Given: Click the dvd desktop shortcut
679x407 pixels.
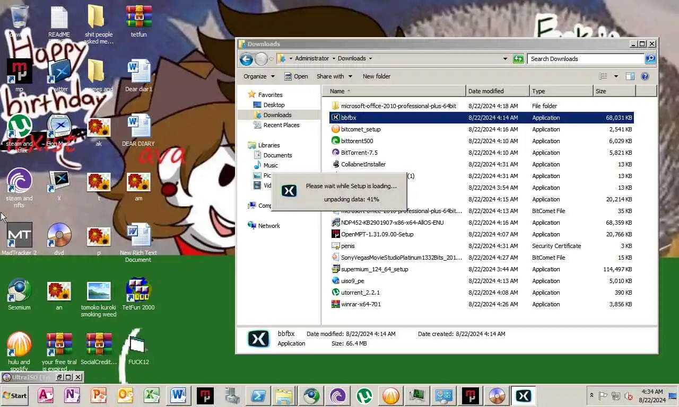Looking at the screenshot, I should [x=59, y=235].
